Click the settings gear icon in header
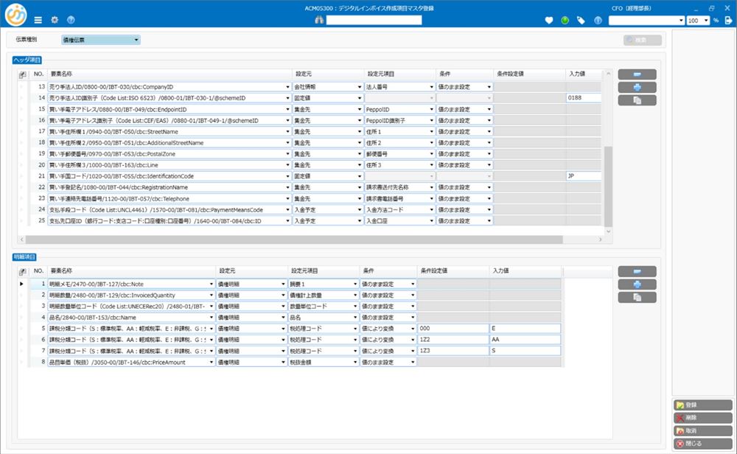This screenshot has width=737, height=454. [x=55, y=20]
